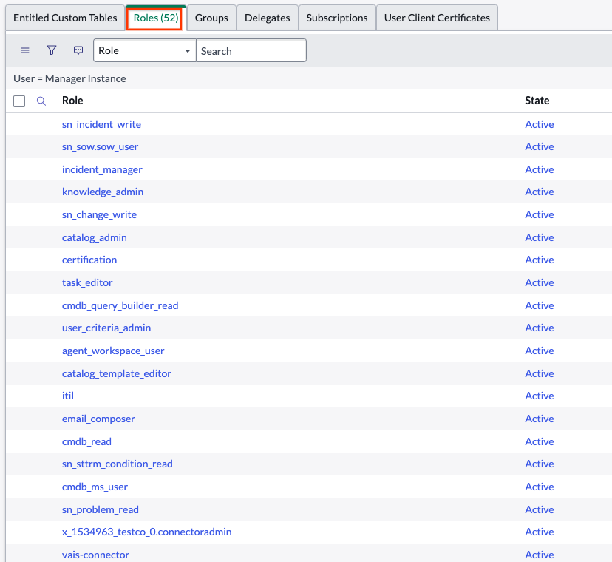This screenshot has height=562, width=612.
Task: Open the Entitled Custom Tables tab
Action: pos(65,18)
